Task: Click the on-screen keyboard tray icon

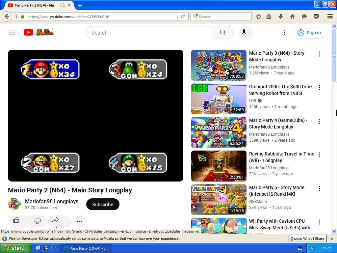Action: (300, 248)
